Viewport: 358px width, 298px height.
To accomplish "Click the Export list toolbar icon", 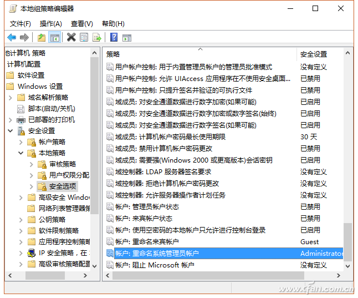I will coord(97,37).
